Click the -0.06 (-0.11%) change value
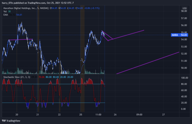 92,8
